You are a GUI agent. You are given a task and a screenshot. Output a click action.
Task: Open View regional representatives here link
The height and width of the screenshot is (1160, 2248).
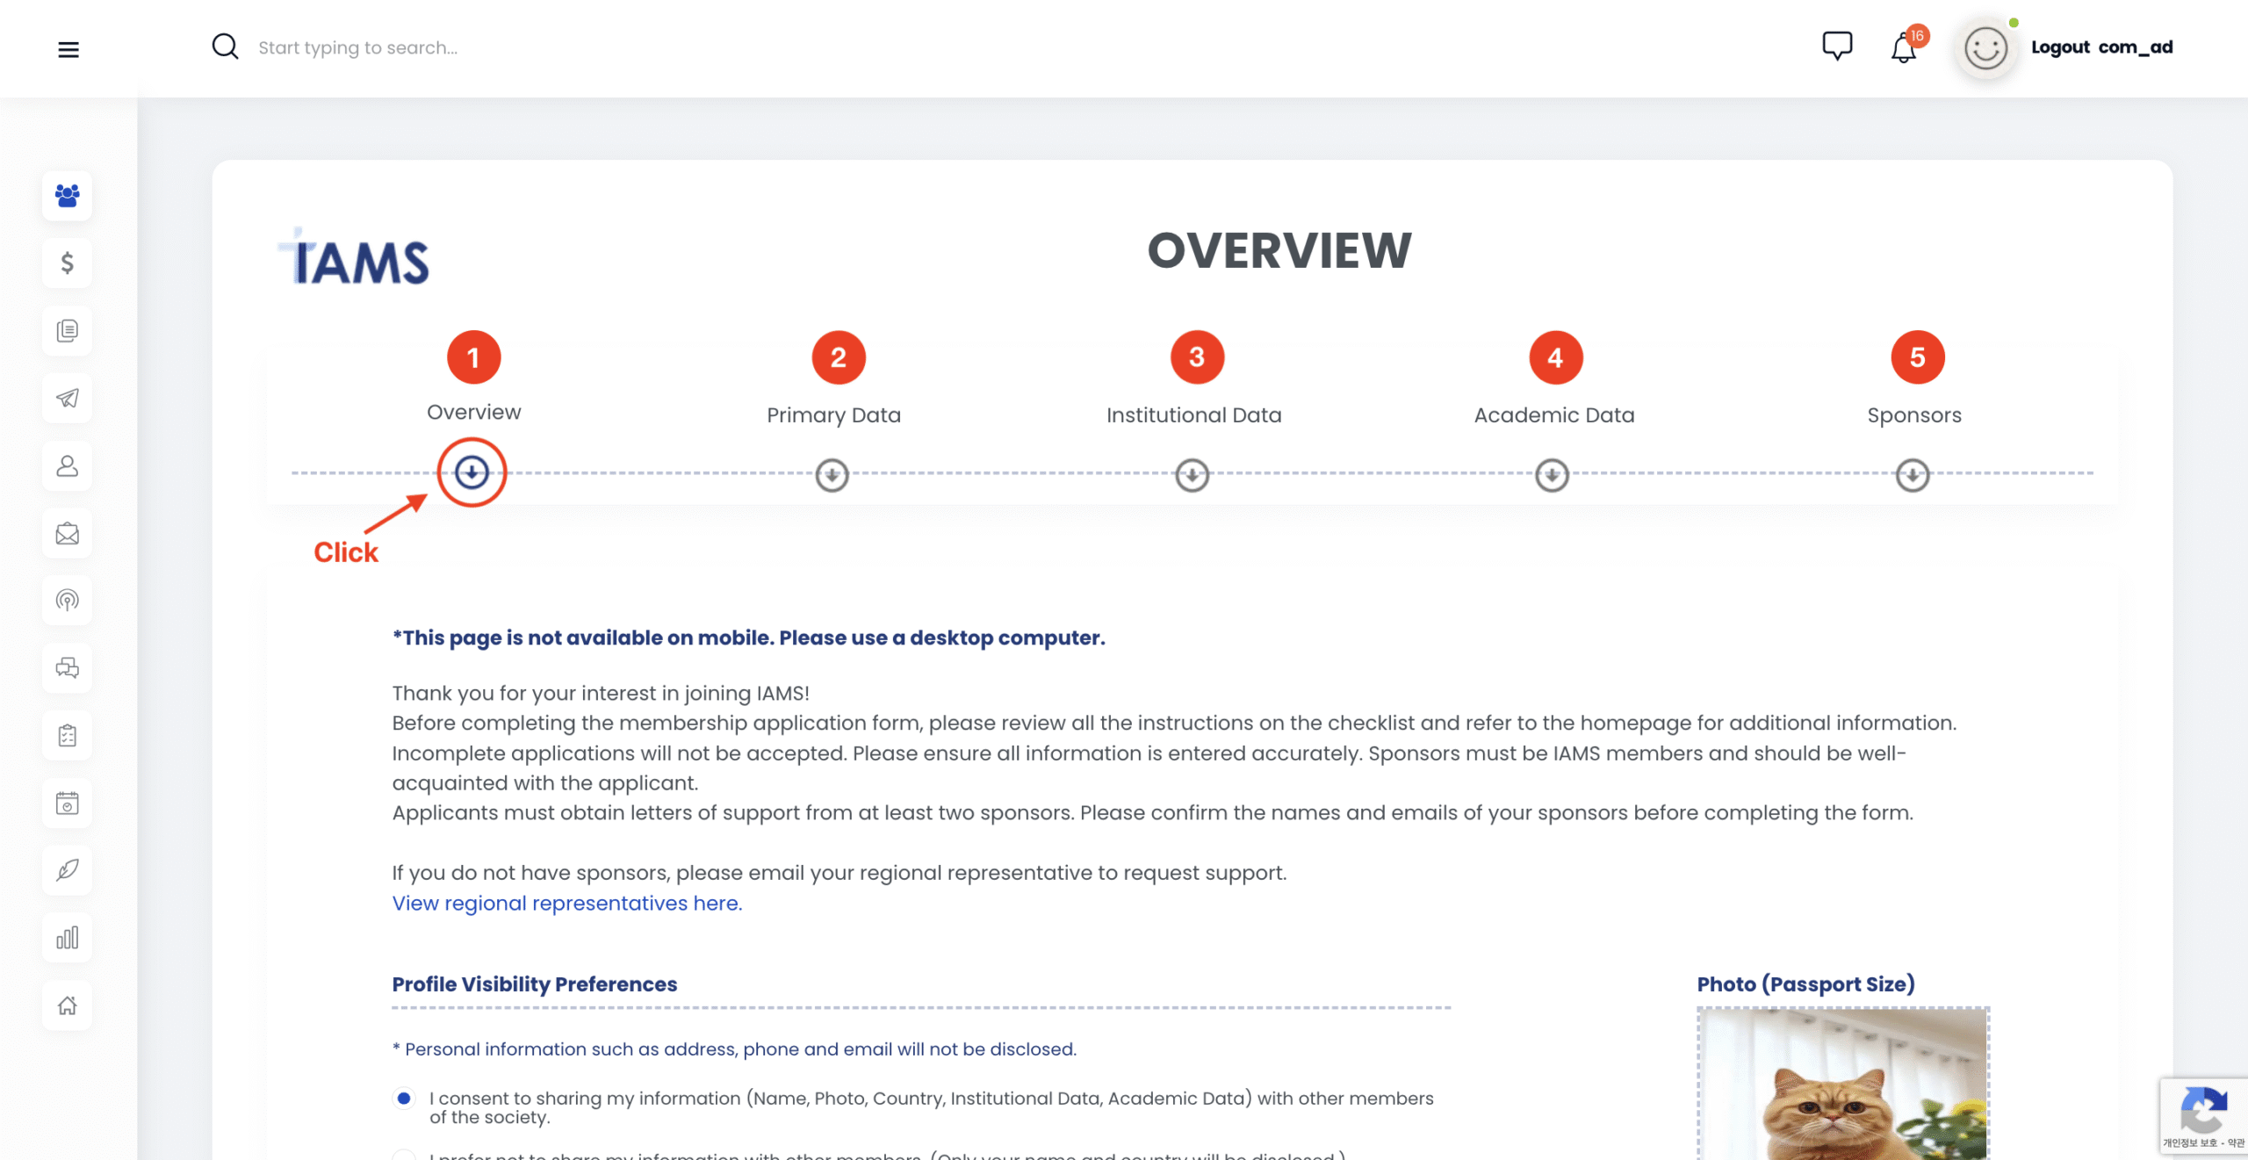click(566, 903)
